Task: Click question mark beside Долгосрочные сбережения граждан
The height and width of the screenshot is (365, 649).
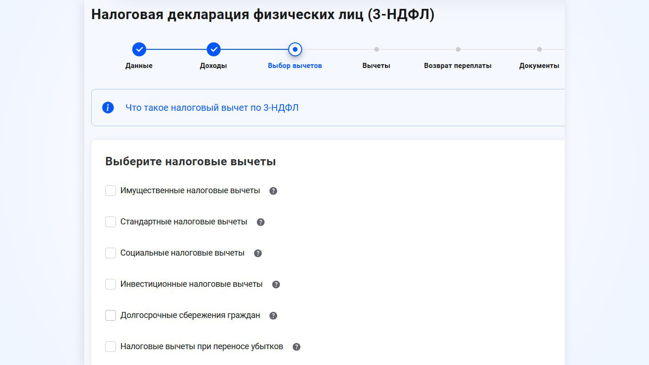Action: tap(273, 316)
